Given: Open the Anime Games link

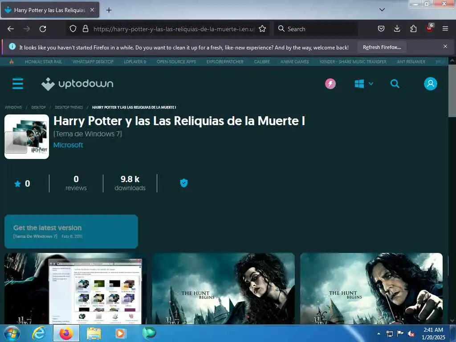Looking at the screenshot, I should click(x=295, y=61).
